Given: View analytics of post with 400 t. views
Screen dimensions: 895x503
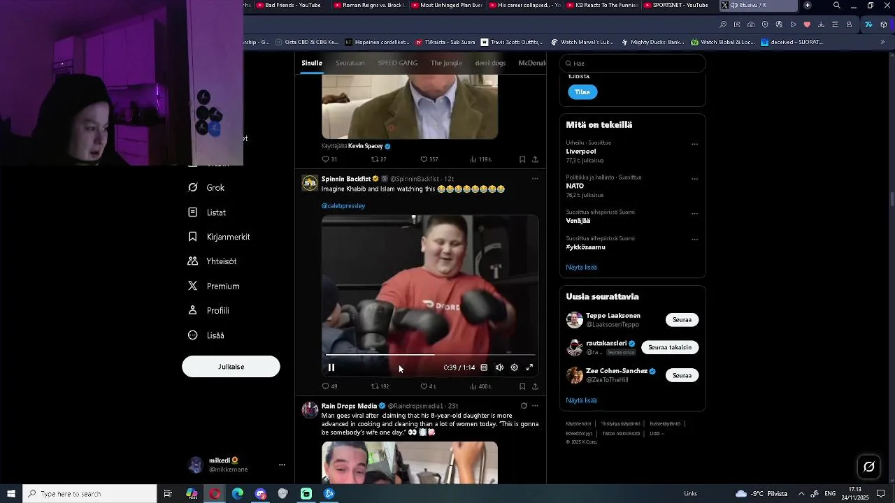Looking at the screenshot, I should [x=480, y=386].
